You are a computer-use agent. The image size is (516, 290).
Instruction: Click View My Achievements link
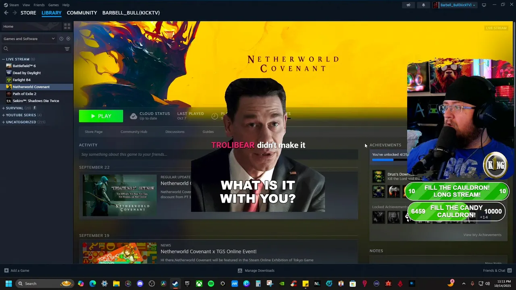[x=482, y=235]
